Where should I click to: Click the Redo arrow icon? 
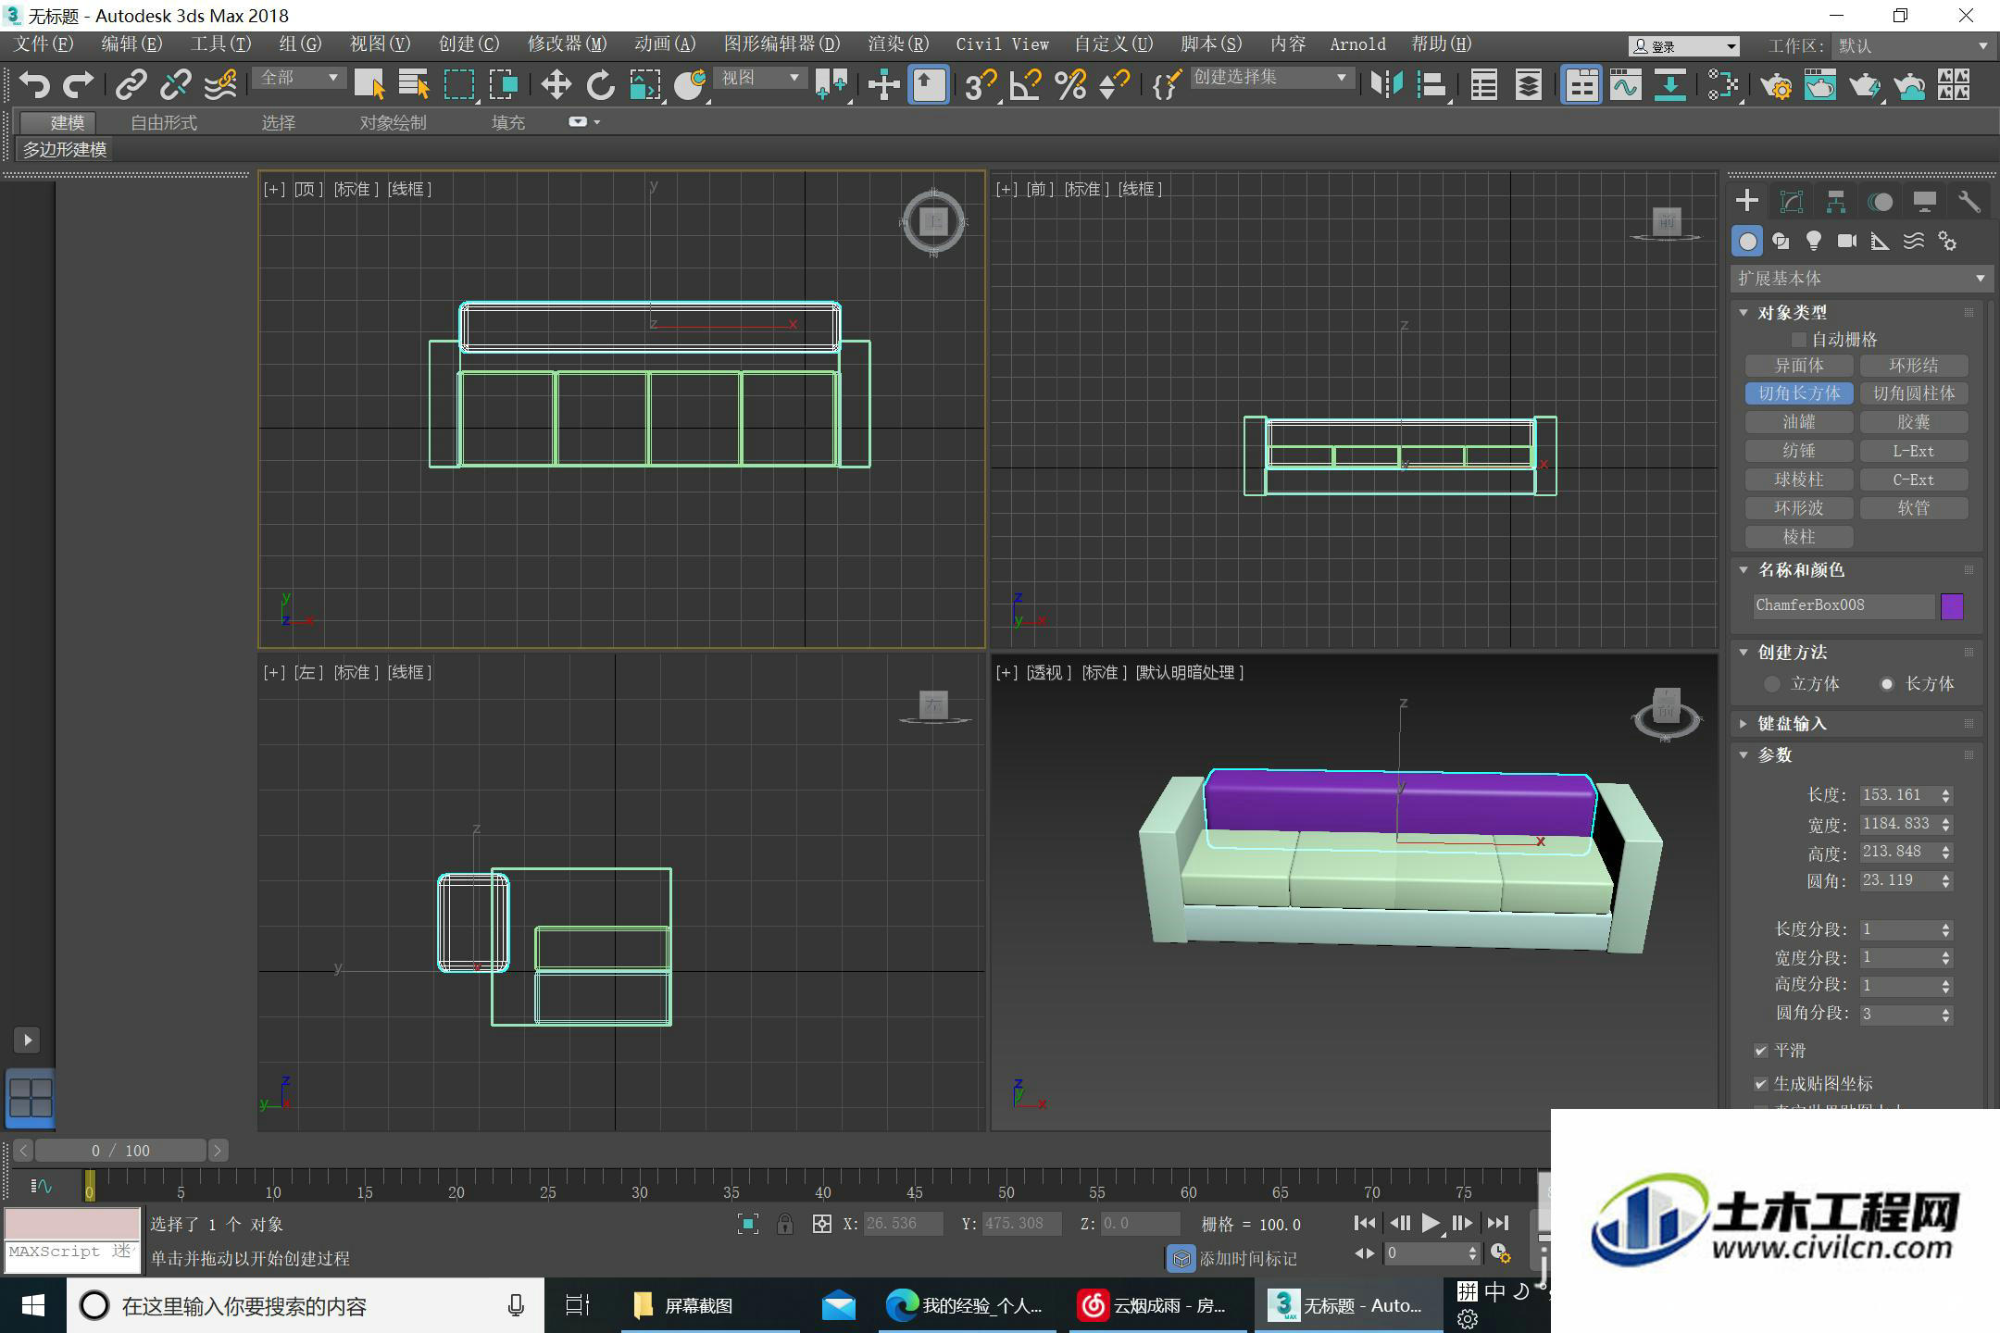(78, 85)
